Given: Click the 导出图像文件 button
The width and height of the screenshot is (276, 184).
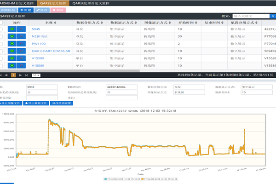Looking at the screenshot, I should click(11, 103).
